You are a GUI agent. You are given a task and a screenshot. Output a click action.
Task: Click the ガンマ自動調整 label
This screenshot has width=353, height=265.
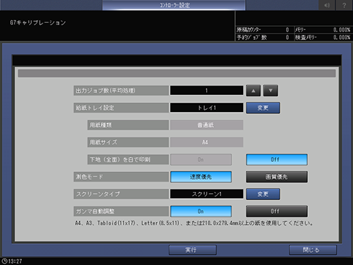point(121,211)
